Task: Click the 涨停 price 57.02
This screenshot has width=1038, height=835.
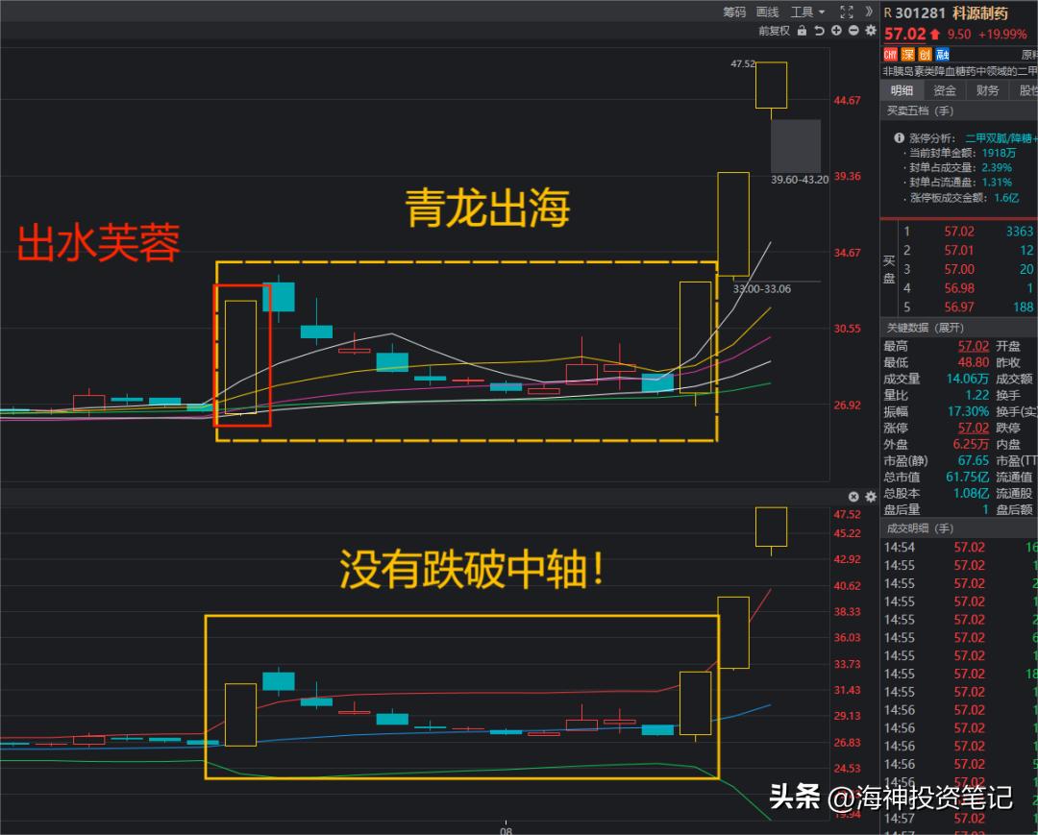Action: [973, 429]
